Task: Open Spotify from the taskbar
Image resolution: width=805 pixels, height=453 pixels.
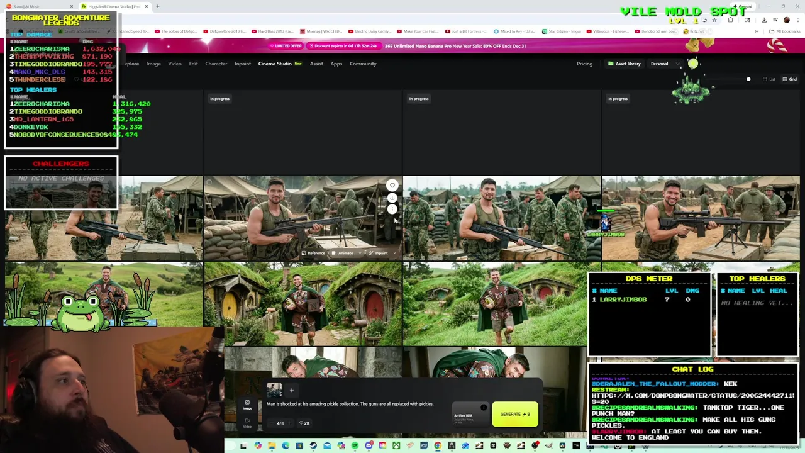Action: (x=355, y=446)
